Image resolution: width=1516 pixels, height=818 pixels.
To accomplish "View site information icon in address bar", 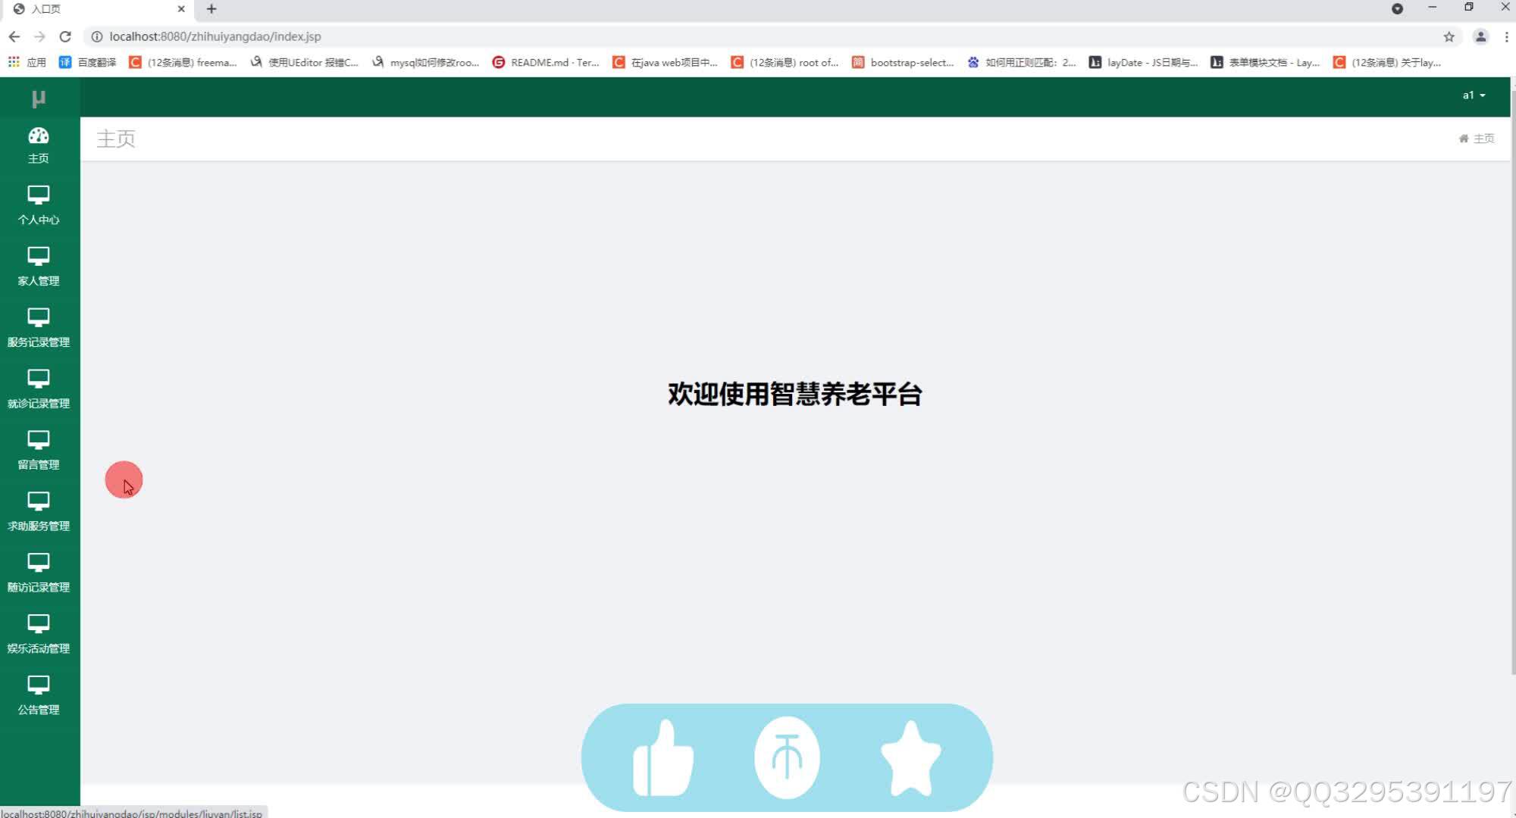I will 96,36.
